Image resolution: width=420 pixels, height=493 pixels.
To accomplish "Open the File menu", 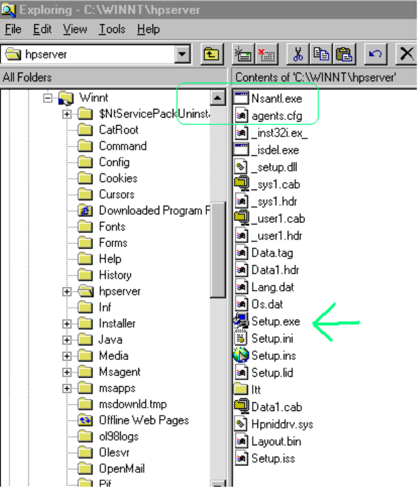I will click(x=13, y=30).
